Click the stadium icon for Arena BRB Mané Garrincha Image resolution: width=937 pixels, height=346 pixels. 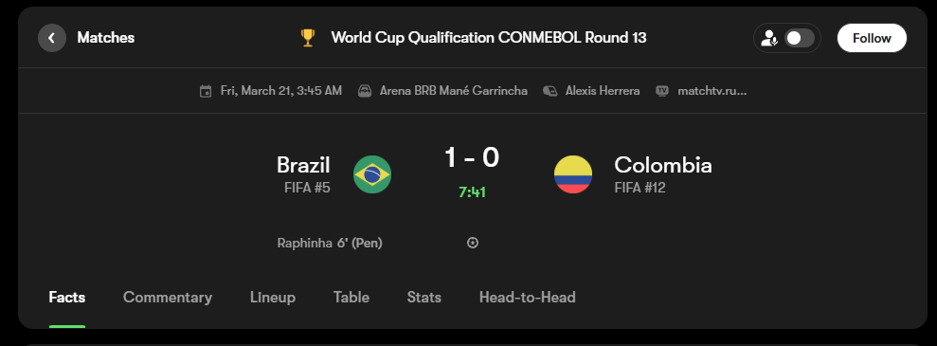click(x=364, y=91)
